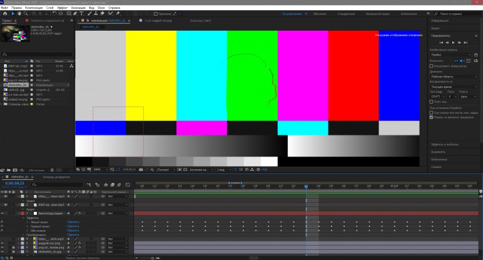Select the Rotation tool
This screenshot has width=483, height=260.
[x=54, y=13]
